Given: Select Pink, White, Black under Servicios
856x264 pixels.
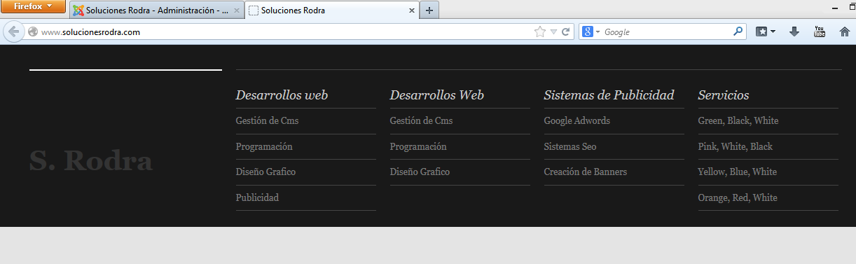Looking at the screenshot, I should (x=736, y=146).
